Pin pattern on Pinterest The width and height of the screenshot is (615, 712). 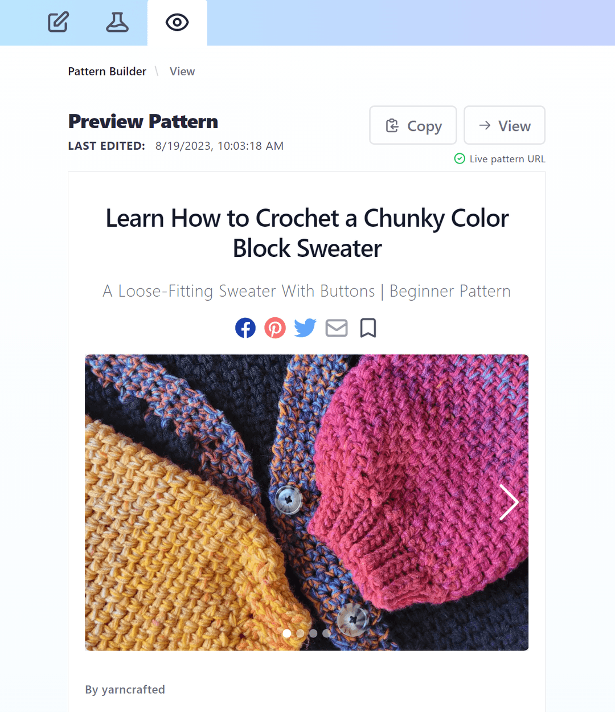click(275, 328)
